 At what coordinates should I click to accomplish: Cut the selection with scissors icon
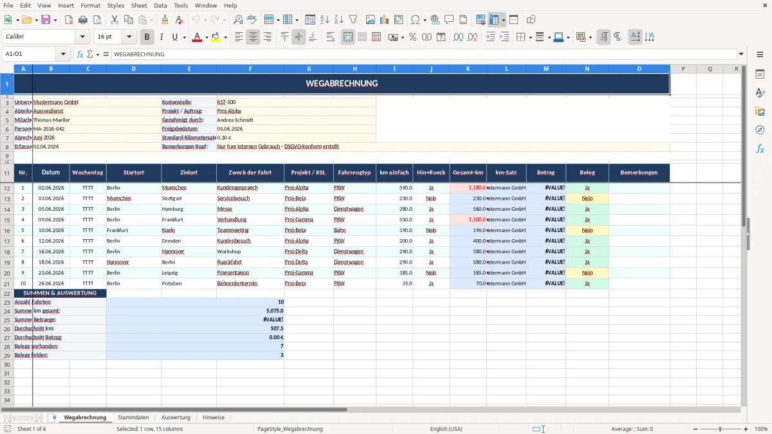click(x=115, y=20)
